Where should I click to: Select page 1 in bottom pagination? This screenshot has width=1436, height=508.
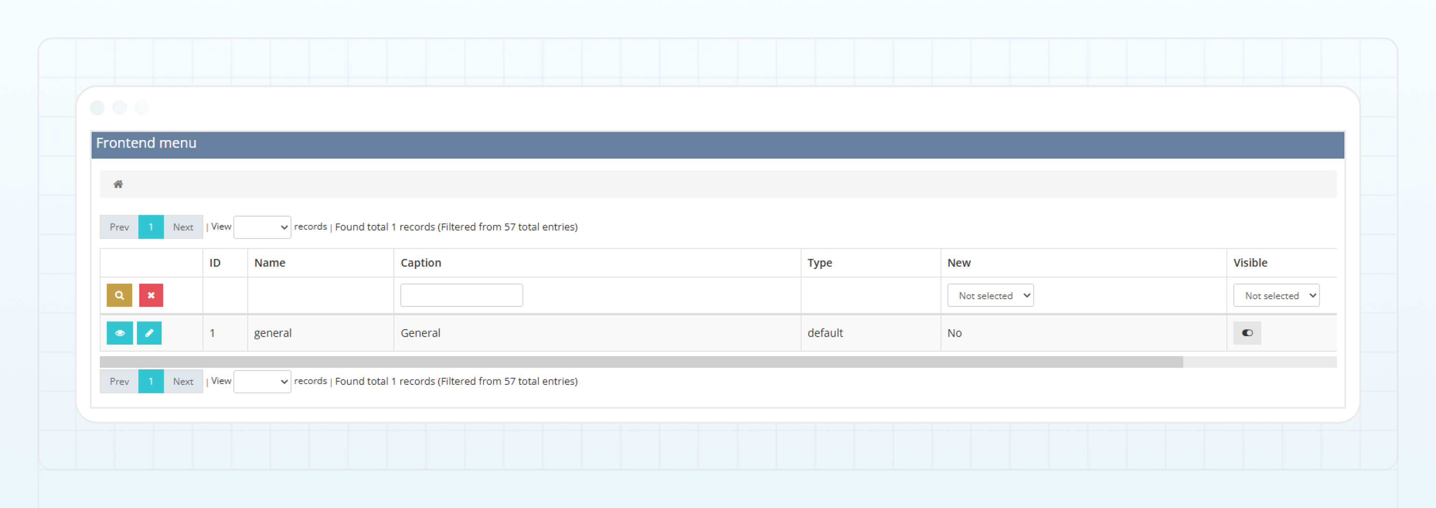151,381
